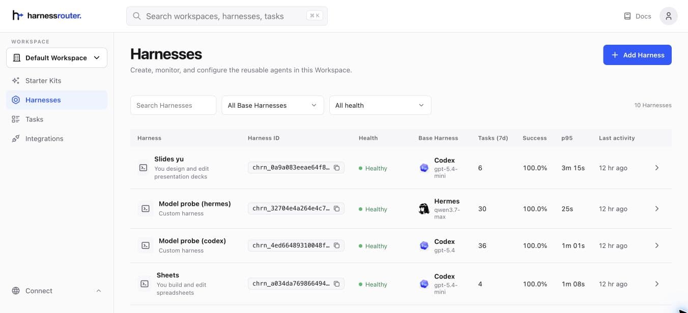Click the Codex logo in Sheets row
Viewport: 688px width, 313px height.
point(424,284)
